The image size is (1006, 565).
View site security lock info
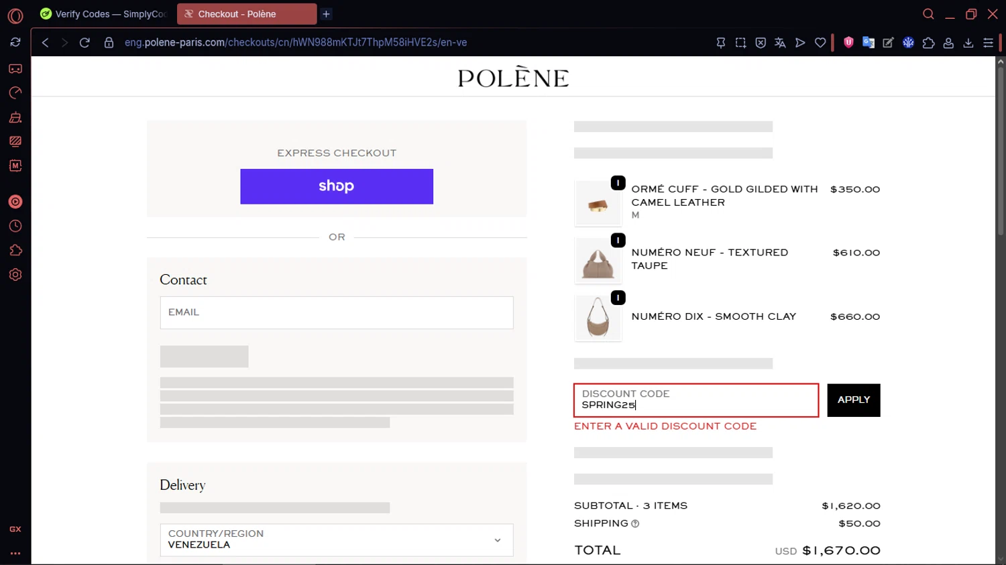tap(109, 42)
